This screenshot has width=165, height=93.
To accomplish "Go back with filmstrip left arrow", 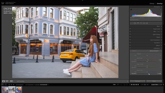I will 11,84.
